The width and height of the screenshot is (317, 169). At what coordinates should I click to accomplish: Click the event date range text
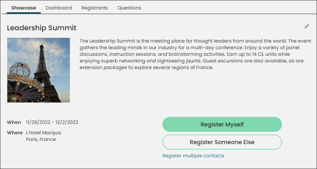click(52, 122)
